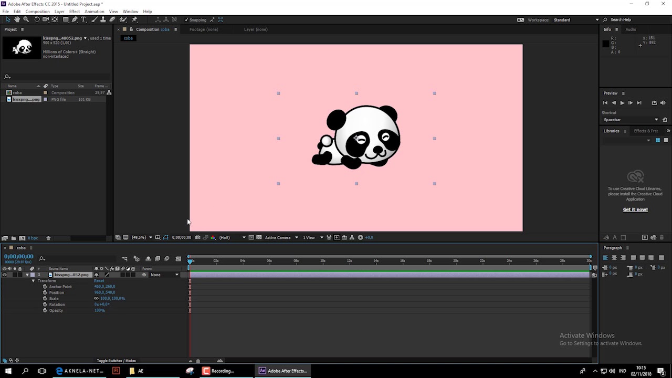
Task: Toggle the Rotation stopwatch
Action: [45, 304]
